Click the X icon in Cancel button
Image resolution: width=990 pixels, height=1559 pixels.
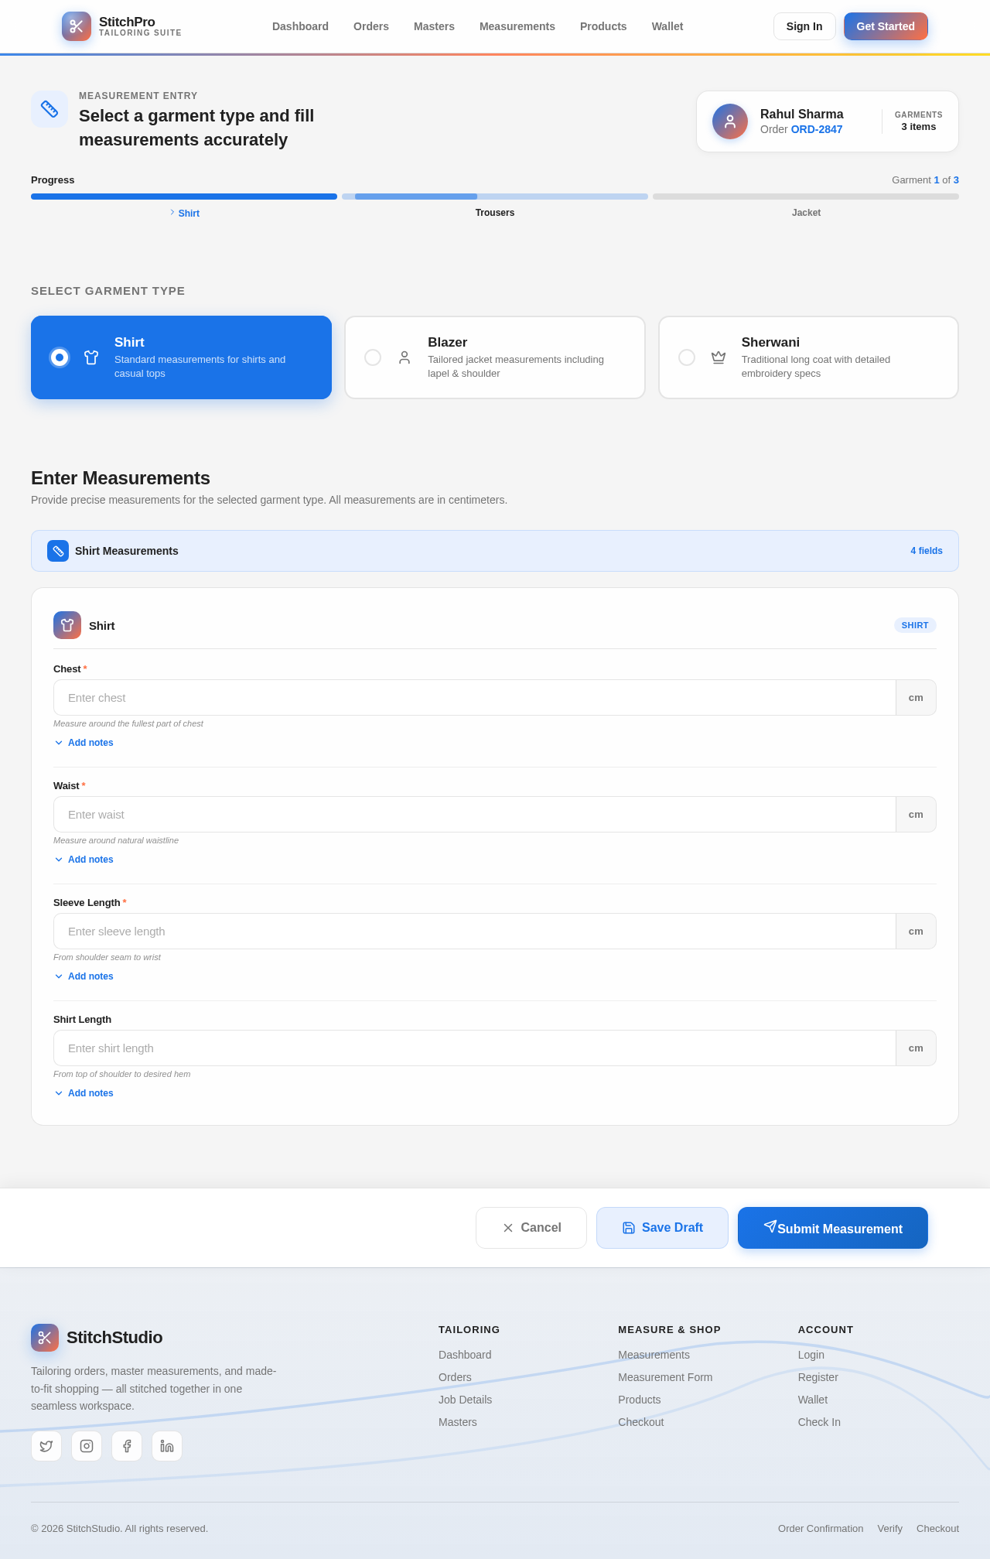pyautogui.click(x=508, y=1228)
